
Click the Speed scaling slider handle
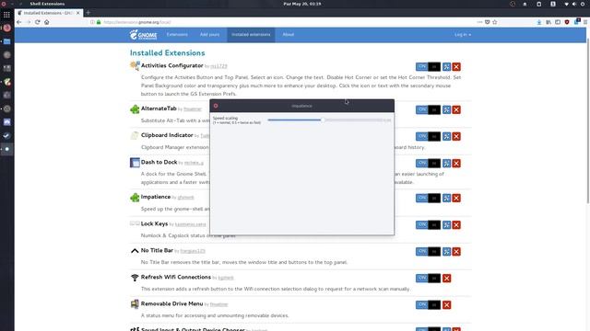pos(323,120)
